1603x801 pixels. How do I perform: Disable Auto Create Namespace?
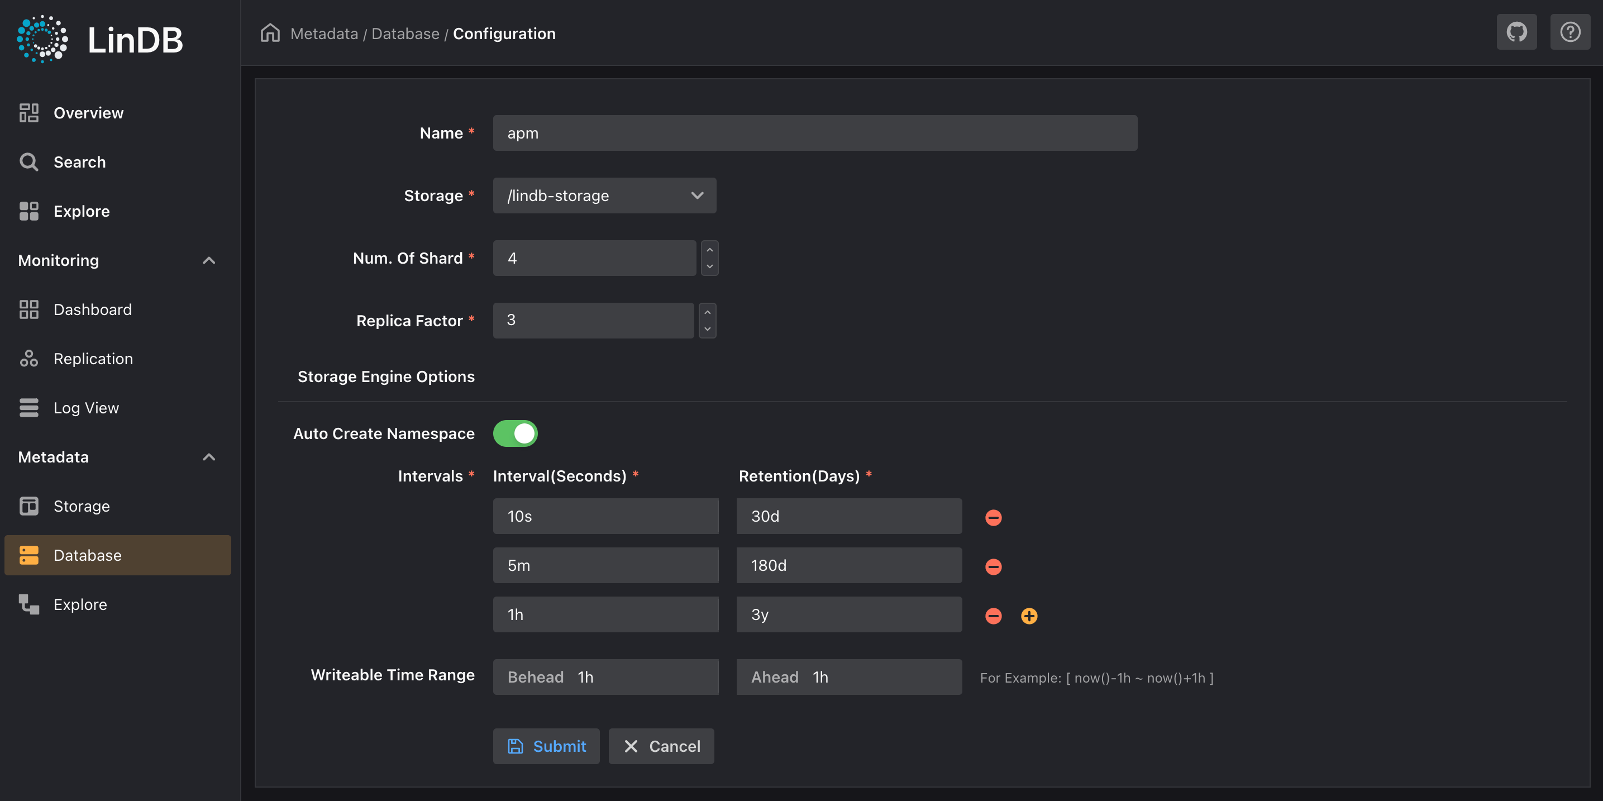(515, 433)
